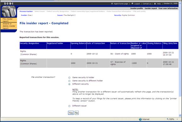Select 'Different security' radio button
Screen dimensions: 182x122
pos(69,84)
